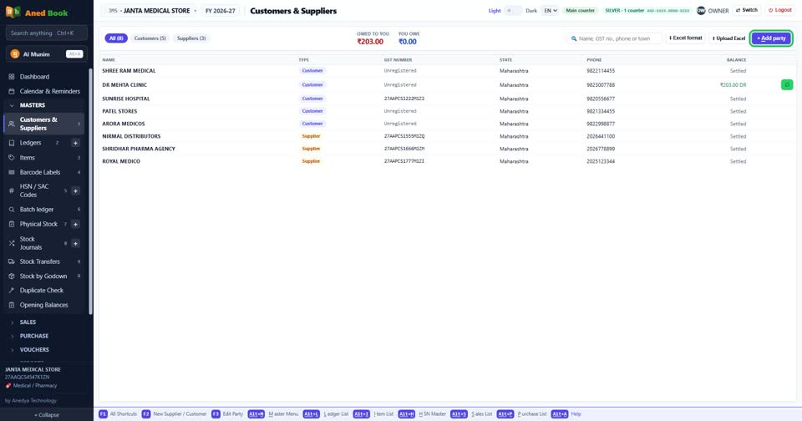Open Stock Transfers in sidebar

click(39, 261)
